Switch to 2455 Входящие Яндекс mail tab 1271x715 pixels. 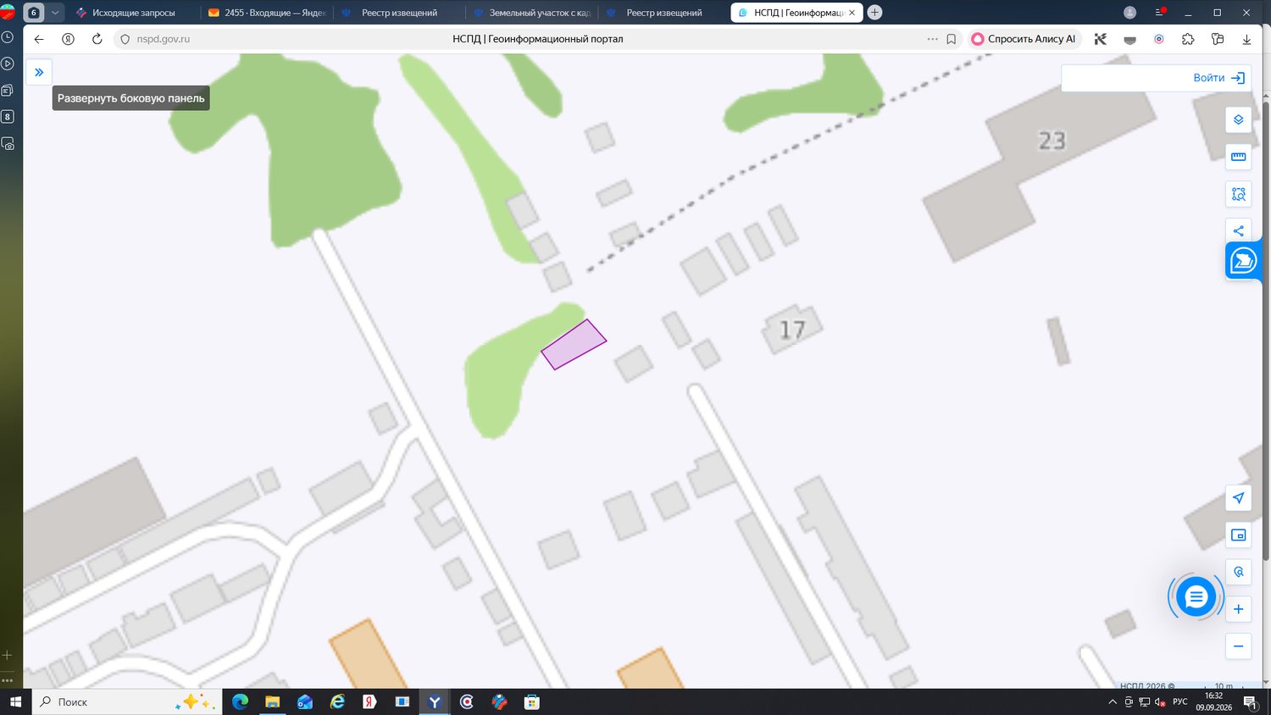268,13
